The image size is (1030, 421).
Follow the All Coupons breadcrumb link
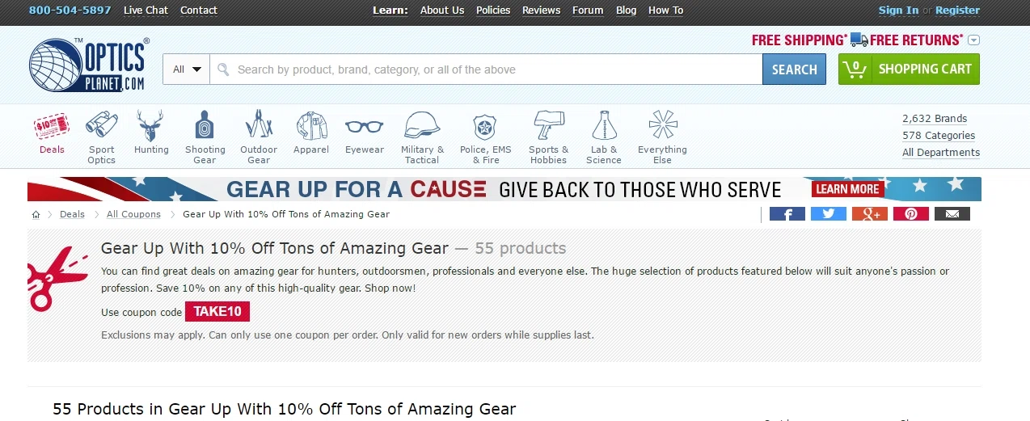click(x=133, y=214)
